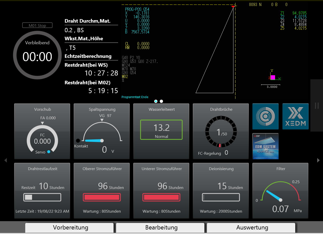Click the Wkst.Mat.,Höhe heading
Image resolution: width=323 pixels, height=234 pixels.
[84, 39]
